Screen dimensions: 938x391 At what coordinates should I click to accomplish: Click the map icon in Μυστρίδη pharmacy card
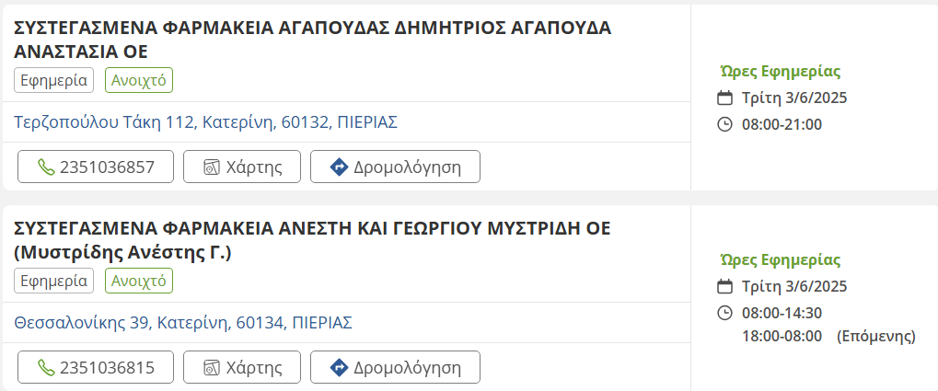pos(212,368)
